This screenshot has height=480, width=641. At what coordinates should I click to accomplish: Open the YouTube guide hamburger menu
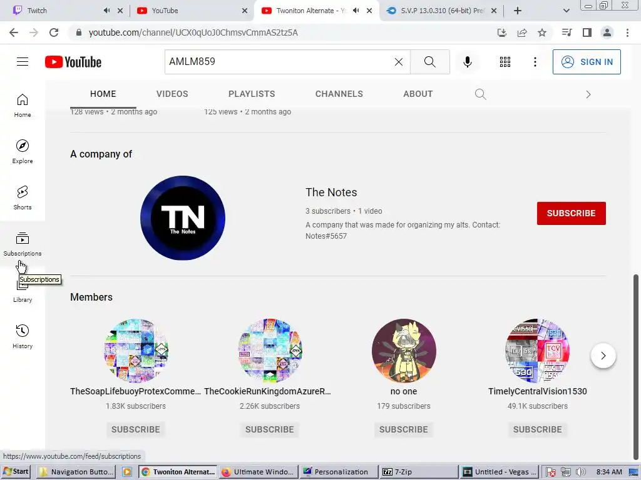click(x=23, y=62)
